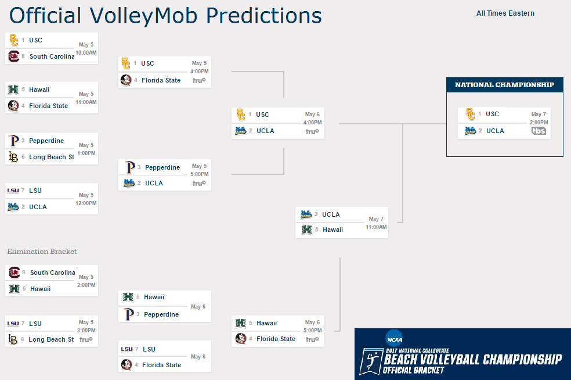Image resolution: width=571 pixels, height=380 pixels.
Task: Click the USC logo in the championship box
Action: (x=470, y=114)
